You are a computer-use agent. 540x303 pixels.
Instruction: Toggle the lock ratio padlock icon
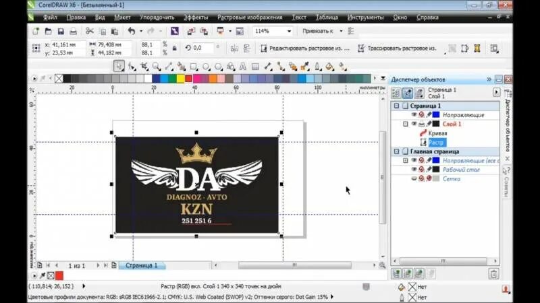[x=175, y=48]
